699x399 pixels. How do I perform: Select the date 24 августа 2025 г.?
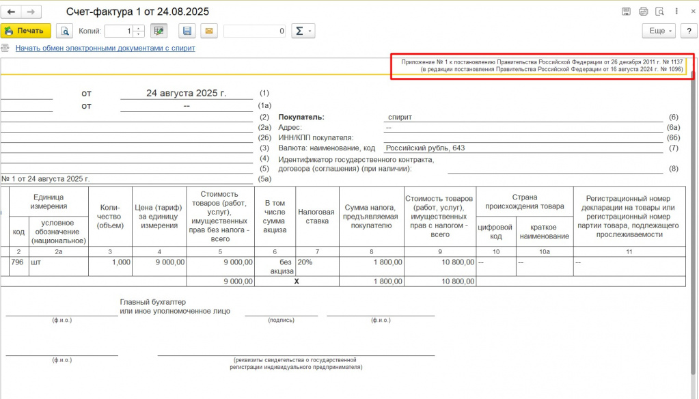point(187,93)
